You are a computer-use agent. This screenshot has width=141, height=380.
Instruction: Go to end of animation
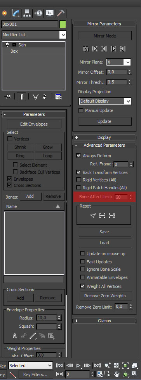pyautogui.click(x=97, y=365)
